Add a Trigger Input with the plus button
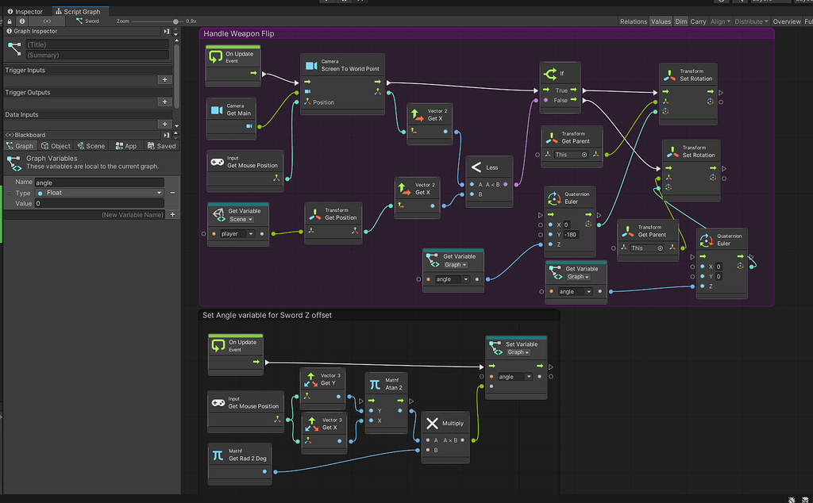This screenshot has height=503, width=813. tap(164, 79)
